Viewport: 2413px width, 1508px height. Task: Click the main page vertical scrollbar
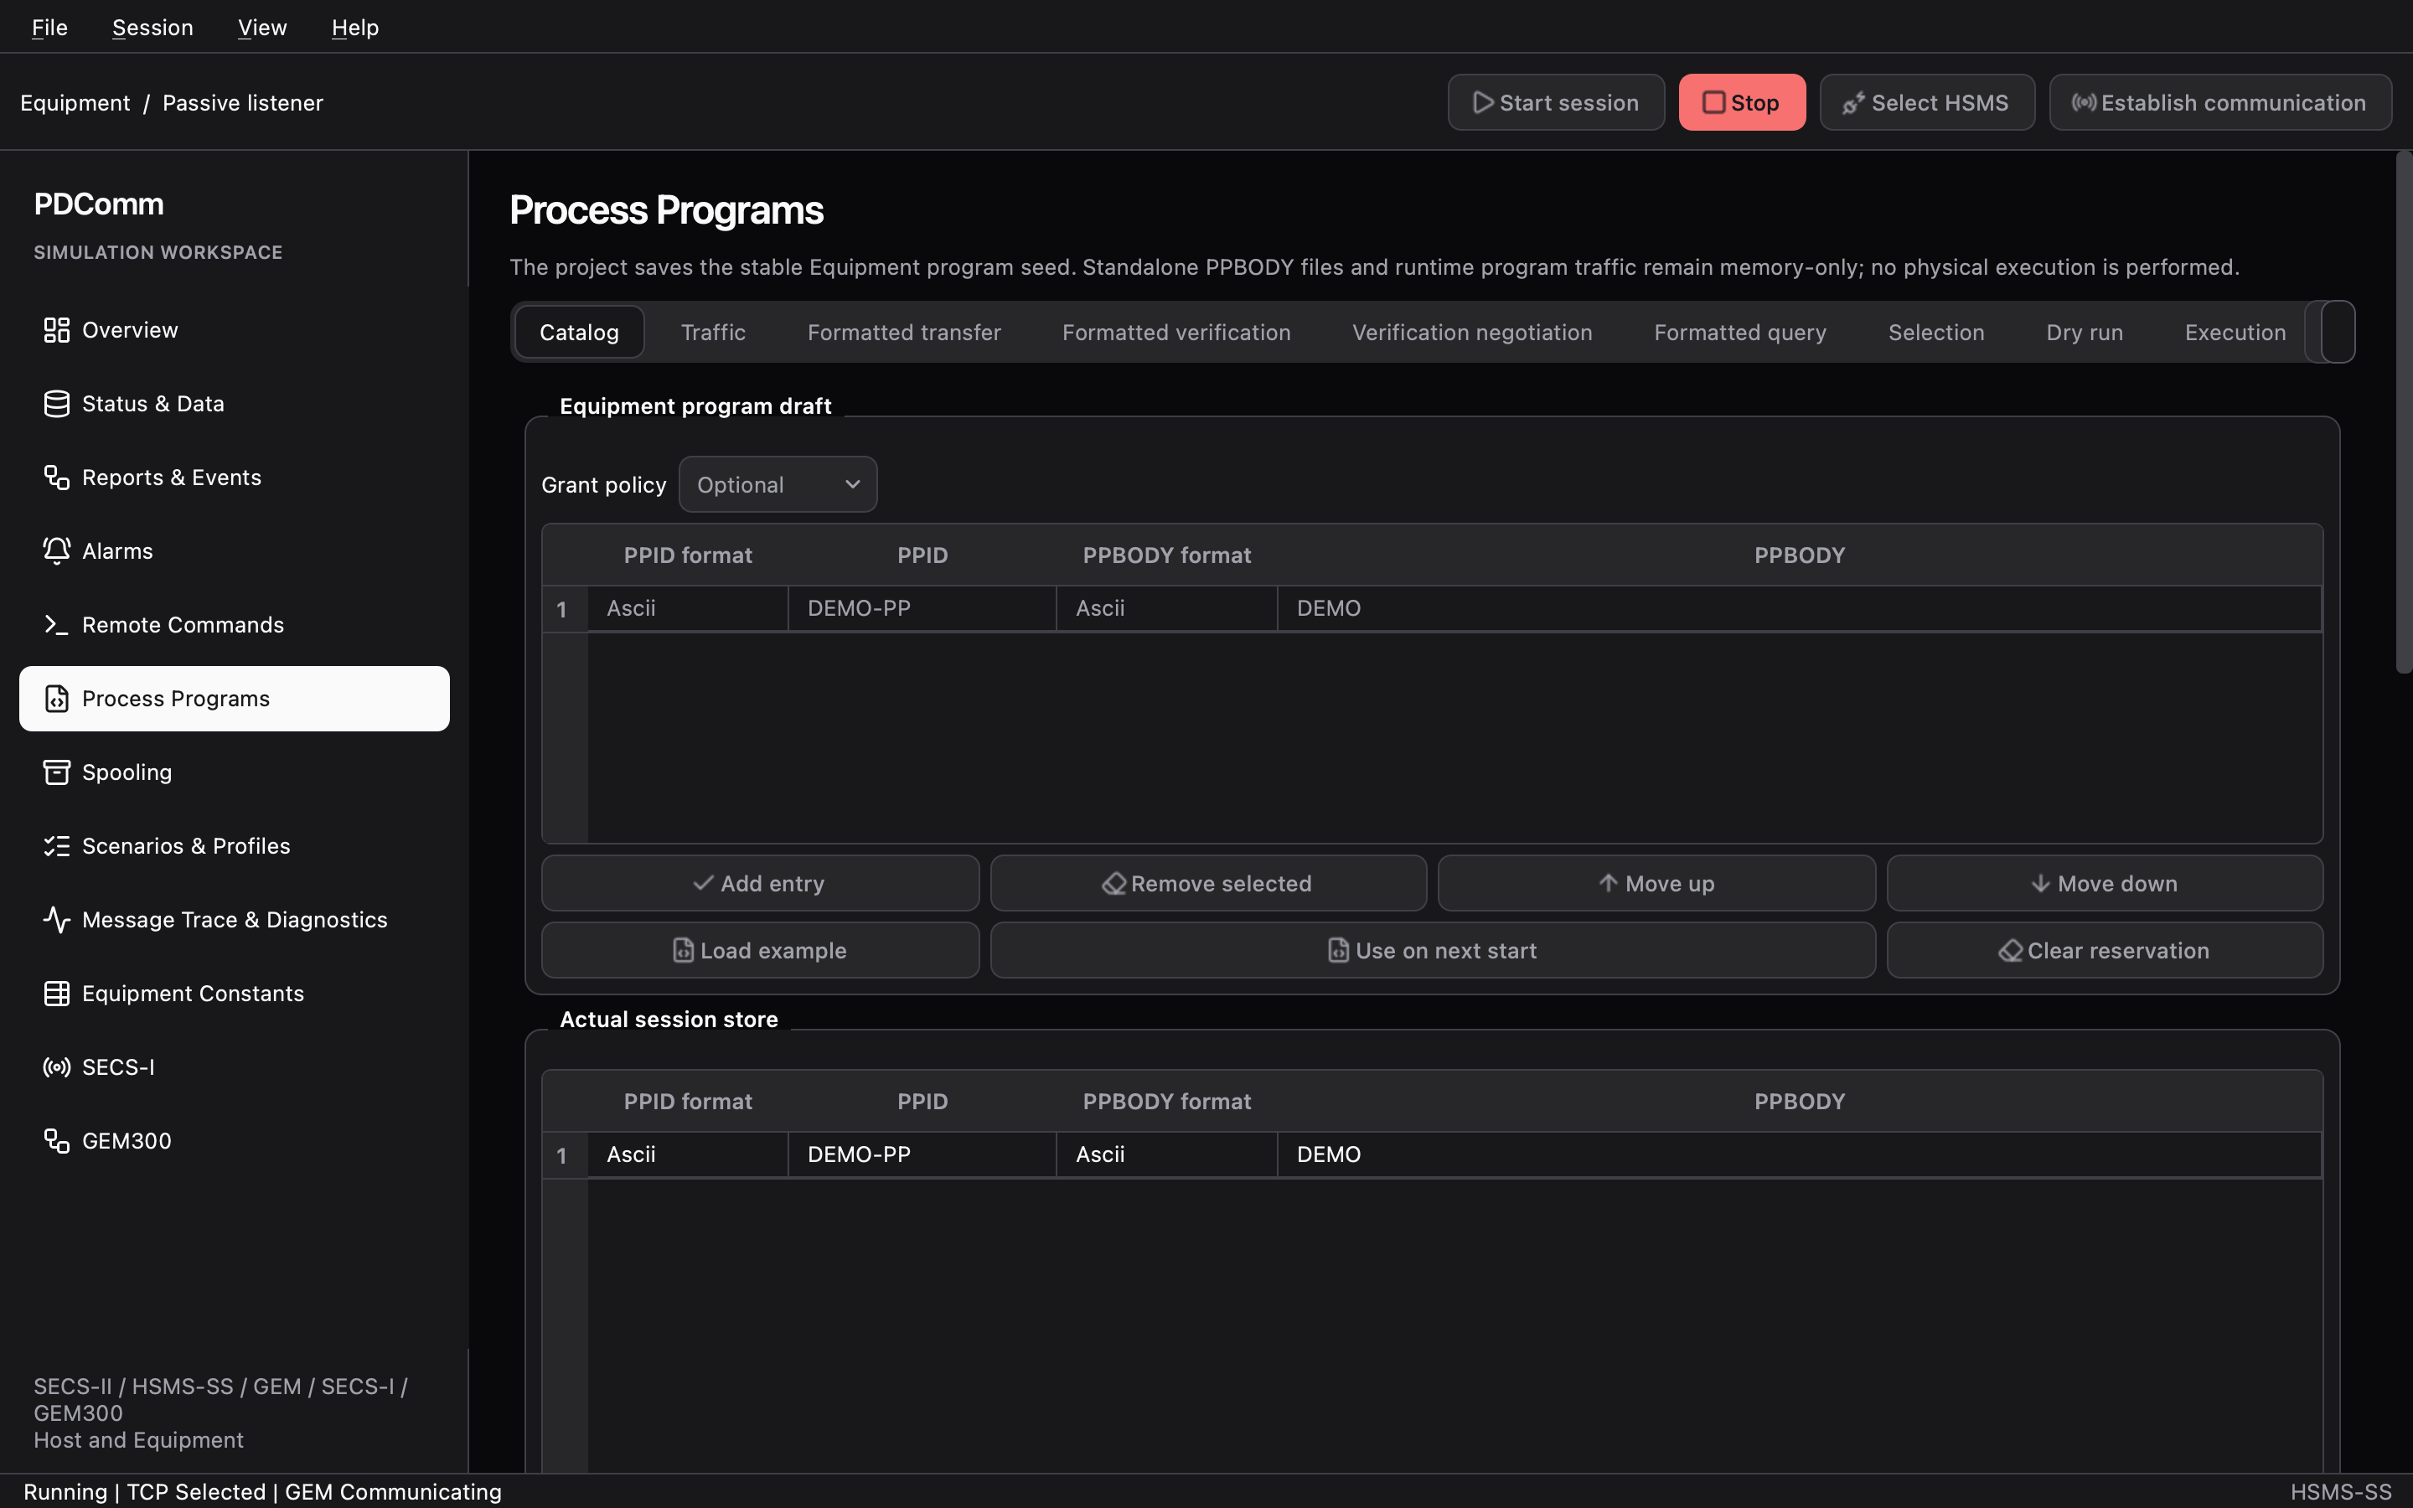click(x=2404, y=413)
